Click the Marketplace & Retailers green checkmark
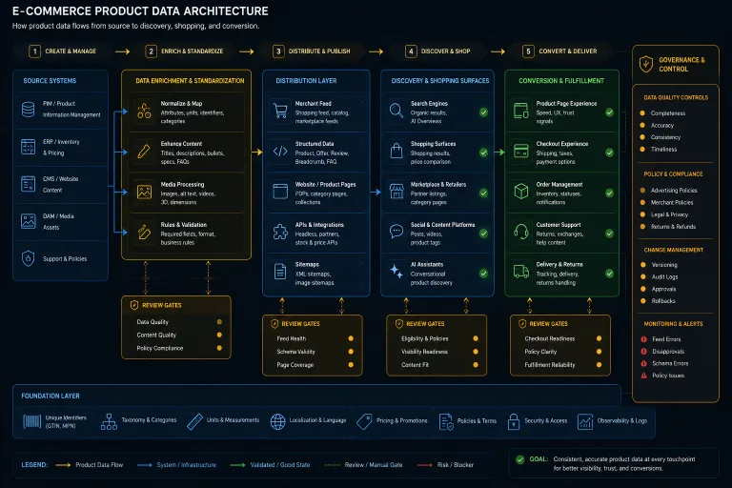The image size is (732, 488). click(x=483, y=193)
